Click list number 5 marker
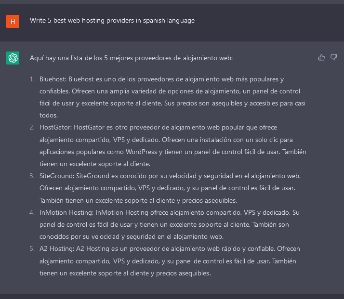 (x=32, y=249)
